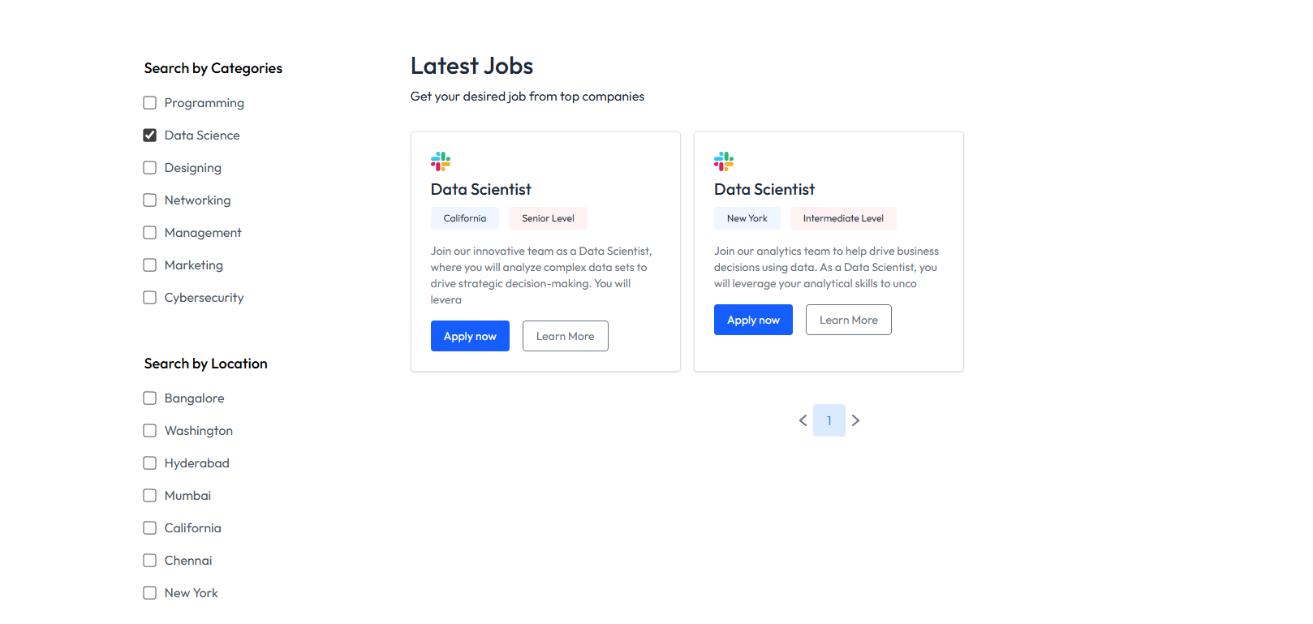
Task: Click the California location tag on job card
Action: point(465,218)
